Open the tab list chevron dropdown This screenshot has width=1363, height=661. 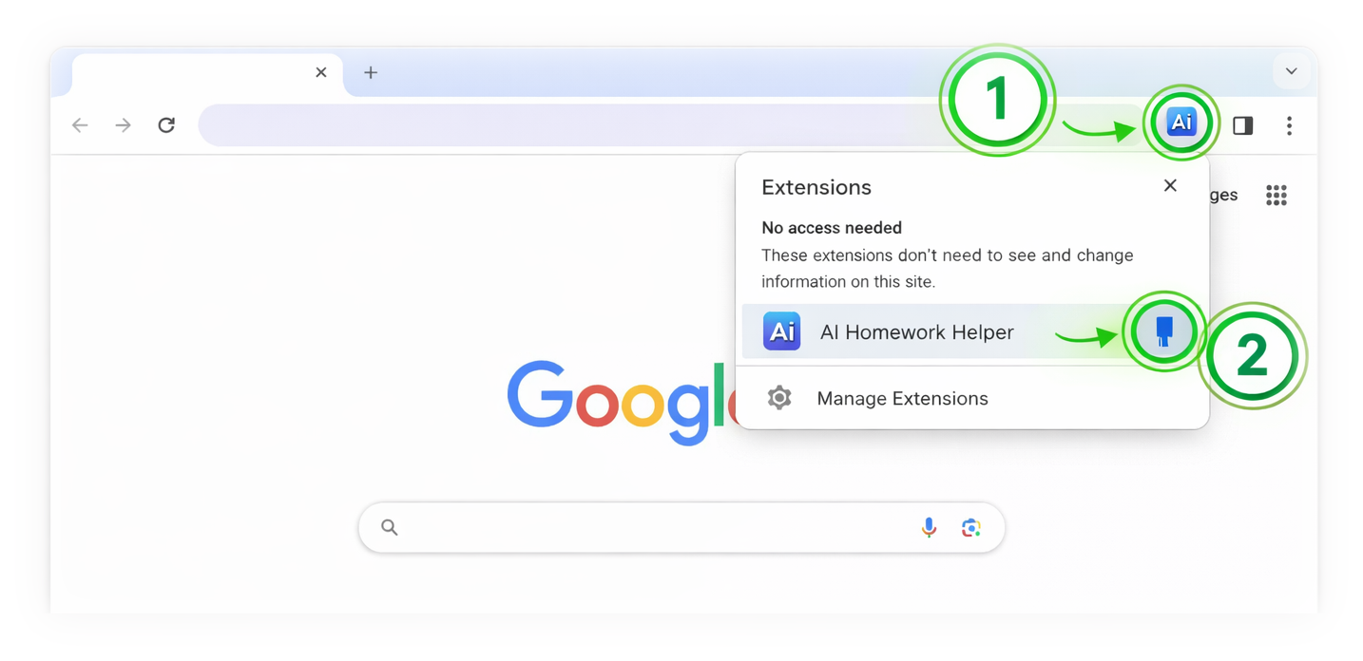point(1291,71)
